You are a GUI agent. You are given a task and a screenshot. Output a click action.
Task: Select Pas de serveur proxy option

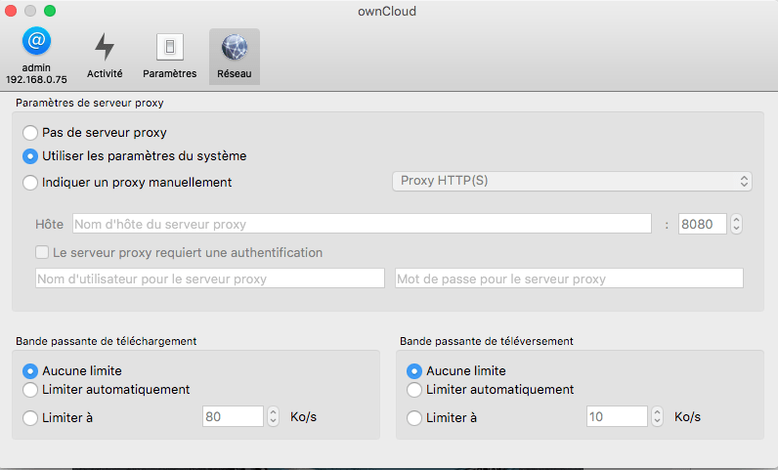point(30,132)
